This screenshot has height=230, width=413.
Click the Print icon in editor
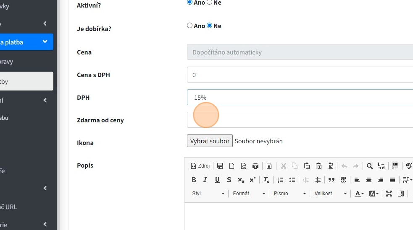[x=255, y=166]
